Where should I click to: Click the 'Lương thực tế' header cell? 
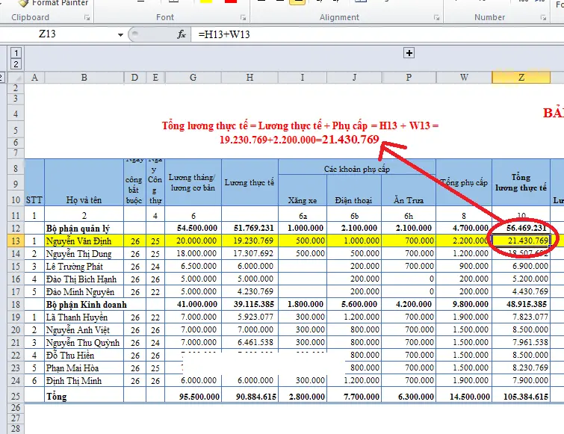click(x=250, y=183)
